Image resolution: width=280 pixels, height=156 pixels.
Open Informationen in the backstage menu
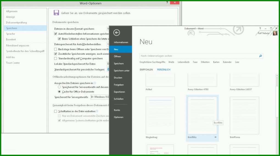tap(121, 42)
